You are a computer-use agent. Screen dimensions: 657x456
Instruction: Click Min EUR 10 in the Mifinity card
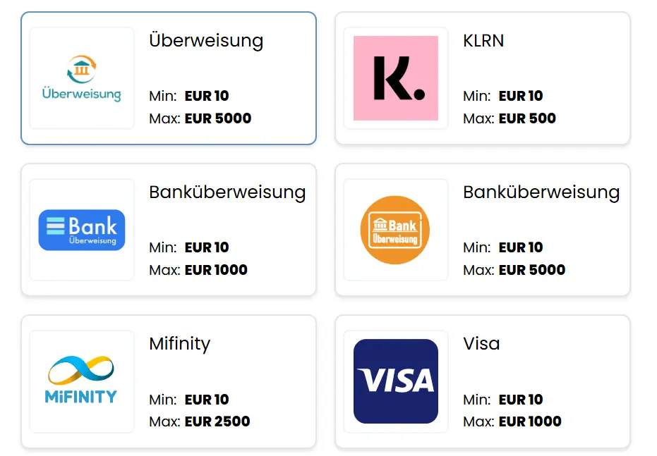tap(189, 400)
